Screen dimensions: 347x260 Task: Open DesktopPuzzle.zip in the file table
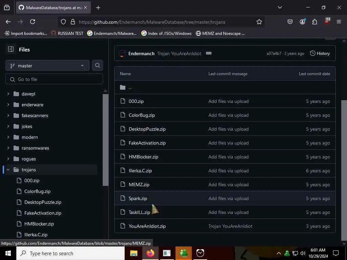tap(147, 129)
